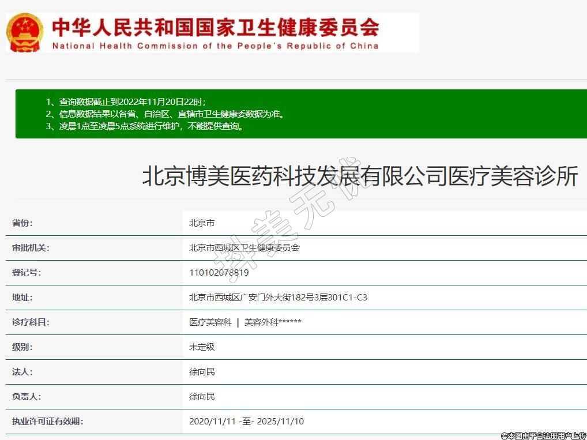This screenshot has height=440, width=587.
Task: Click the 美容外科 subject entry
Action: point(272,322)
